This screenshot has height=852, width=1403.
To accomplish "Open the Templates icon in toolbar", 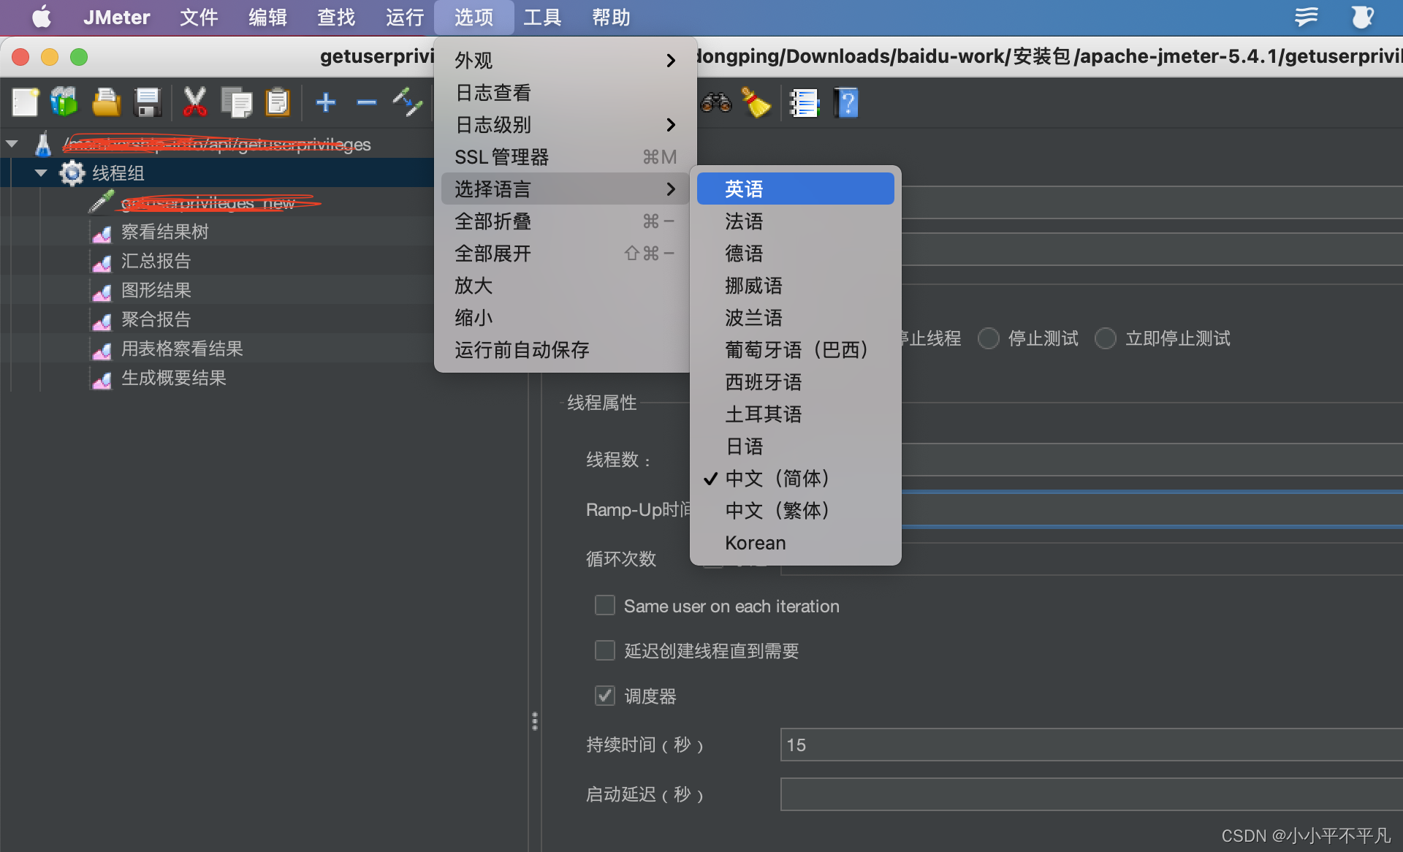I will click(64, 102).
